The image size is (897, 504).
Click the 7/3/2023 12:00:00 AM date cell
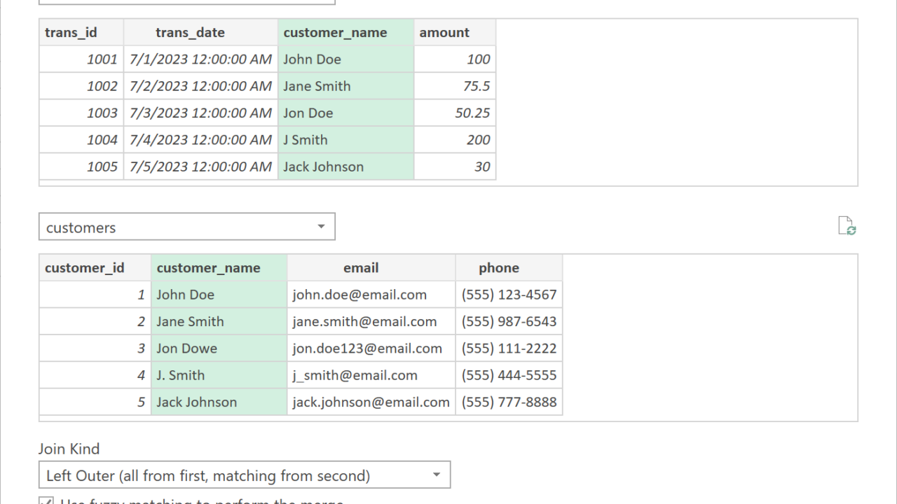click(x=200, y=113)
